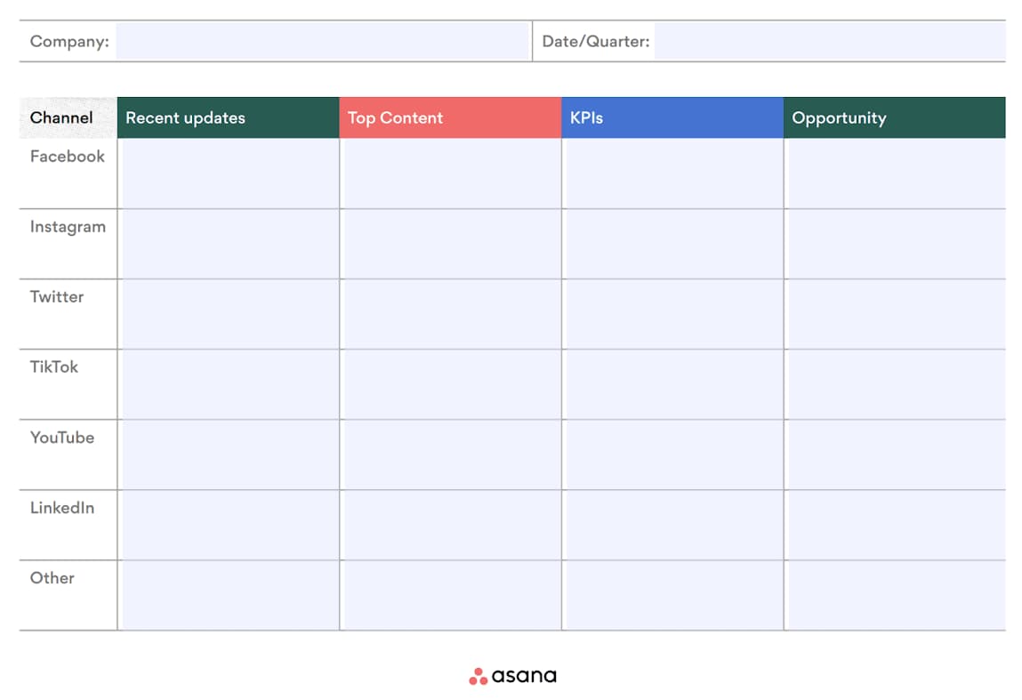Click the YouTube Recent updates cell

tap(229, 455)
